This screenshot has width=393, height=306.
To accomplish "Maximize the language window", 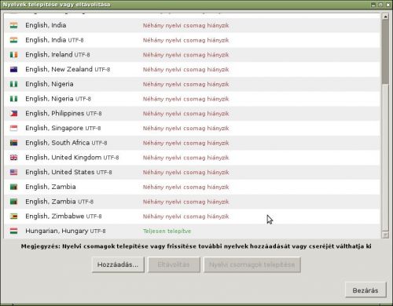I will pos(380,5).
